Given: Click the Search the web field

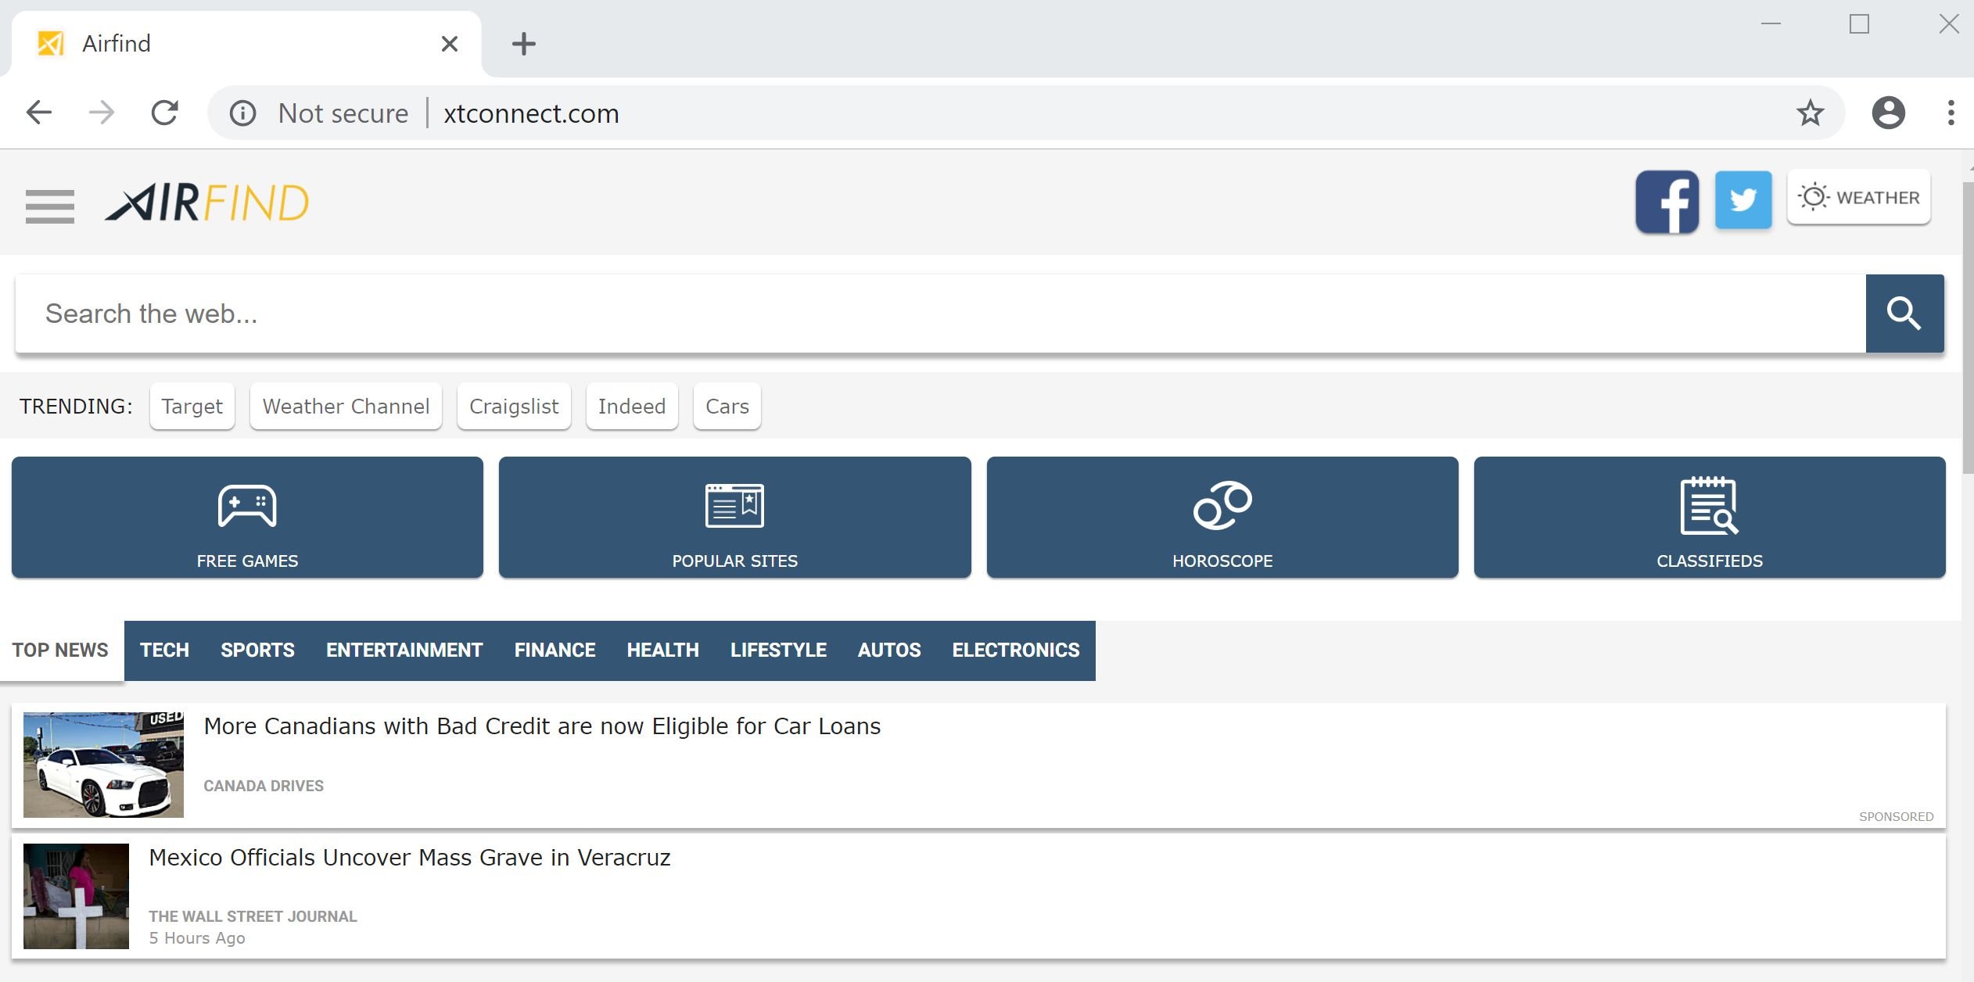Looking at the screenshot, I should pos(939,314).
